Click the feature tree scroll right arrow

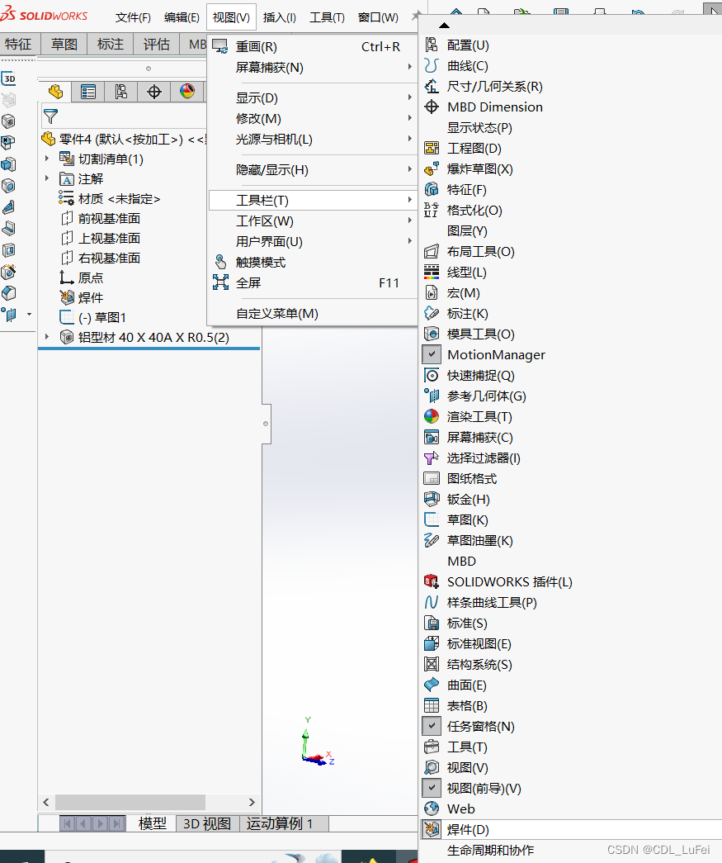252,802
